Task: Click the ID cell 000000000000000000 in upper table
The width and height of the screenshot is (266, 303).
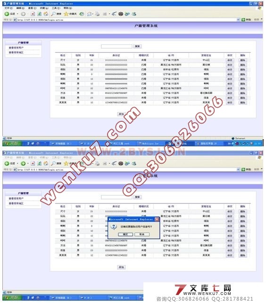Action: 116,74
